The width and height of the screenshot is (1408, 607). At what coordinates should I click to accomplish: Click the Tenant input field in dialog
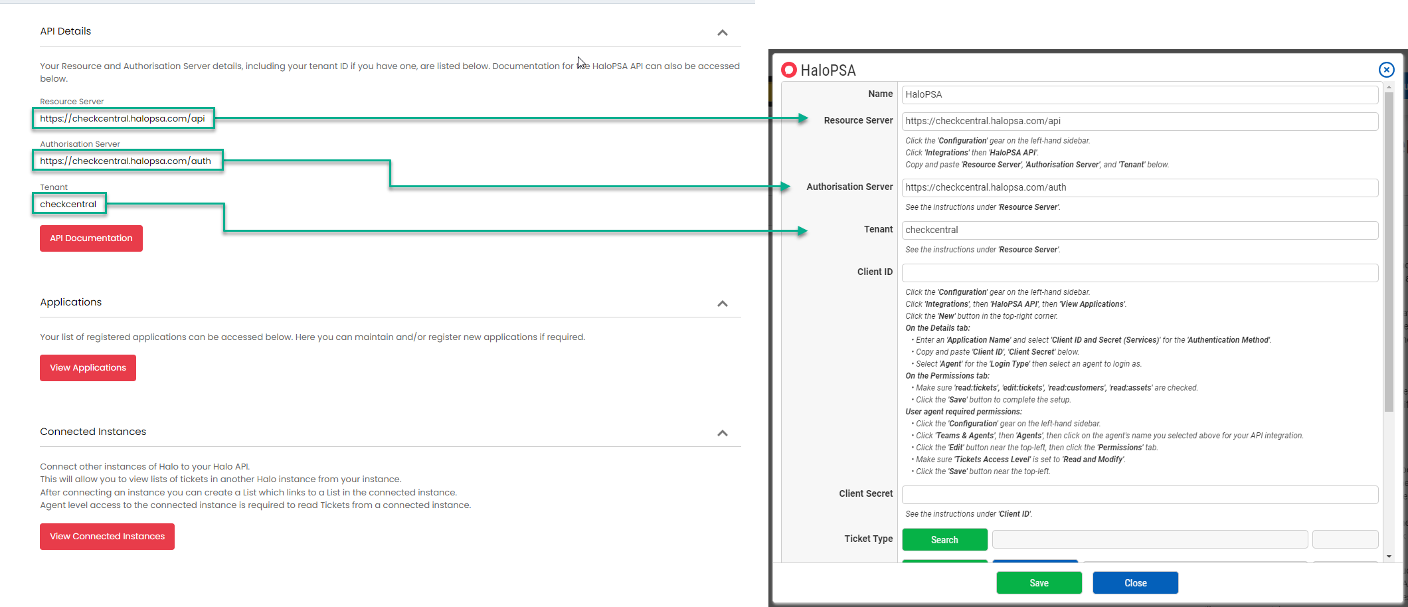[x=1140, y=230]
